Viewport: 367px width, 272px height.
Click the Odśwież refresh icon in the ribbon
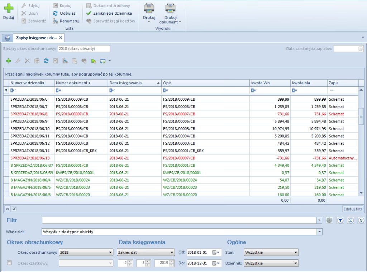55,13
